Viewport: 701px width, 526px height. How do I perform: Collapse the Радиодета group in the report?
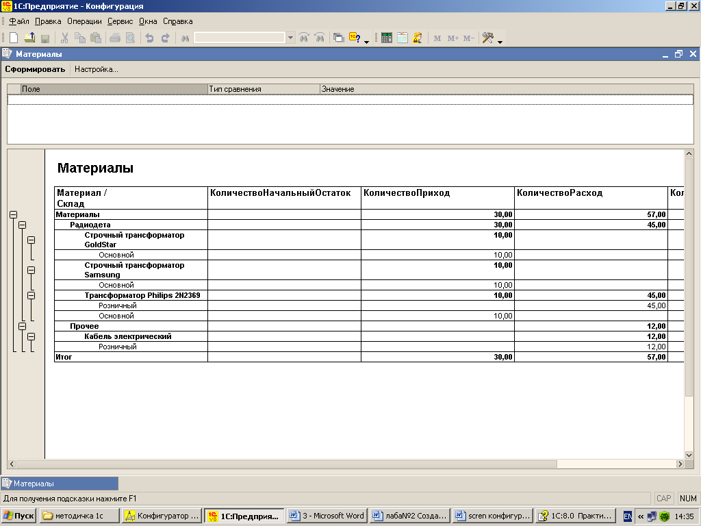(22, 225)
